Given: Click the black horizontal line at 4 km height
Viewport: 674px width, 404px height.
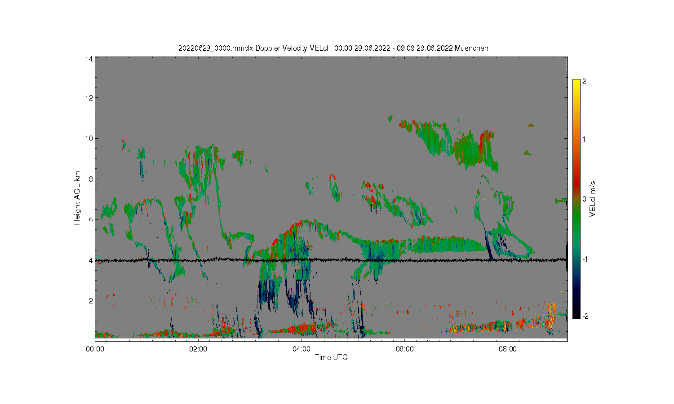Looking at the screenshot, I should pyautogui.click(x=331, y=260).
